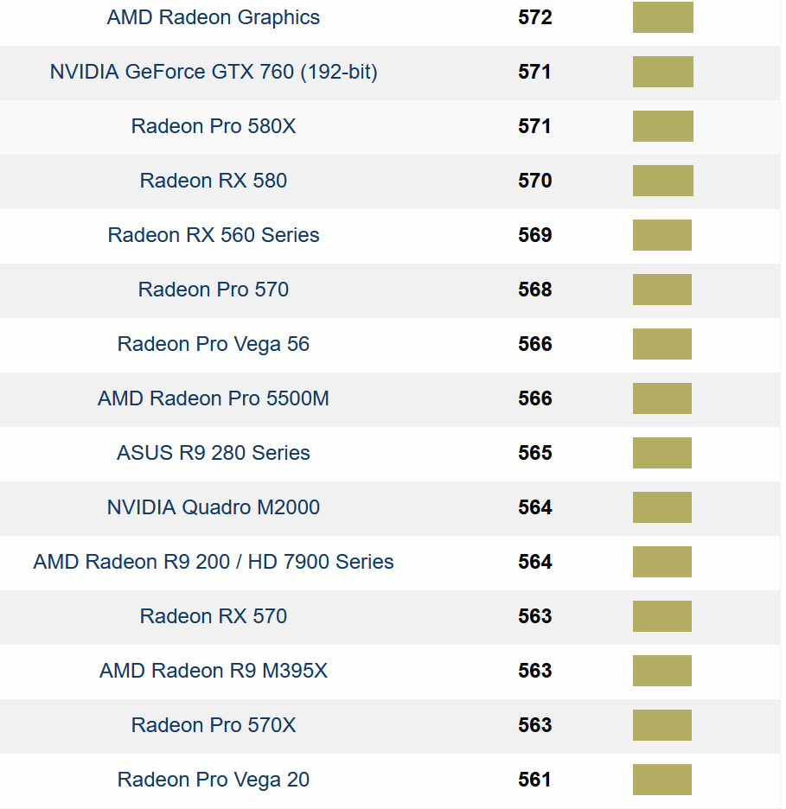
Task: Click the score bar for AMD Radeon Graphics
Action: tap(662, 17)
